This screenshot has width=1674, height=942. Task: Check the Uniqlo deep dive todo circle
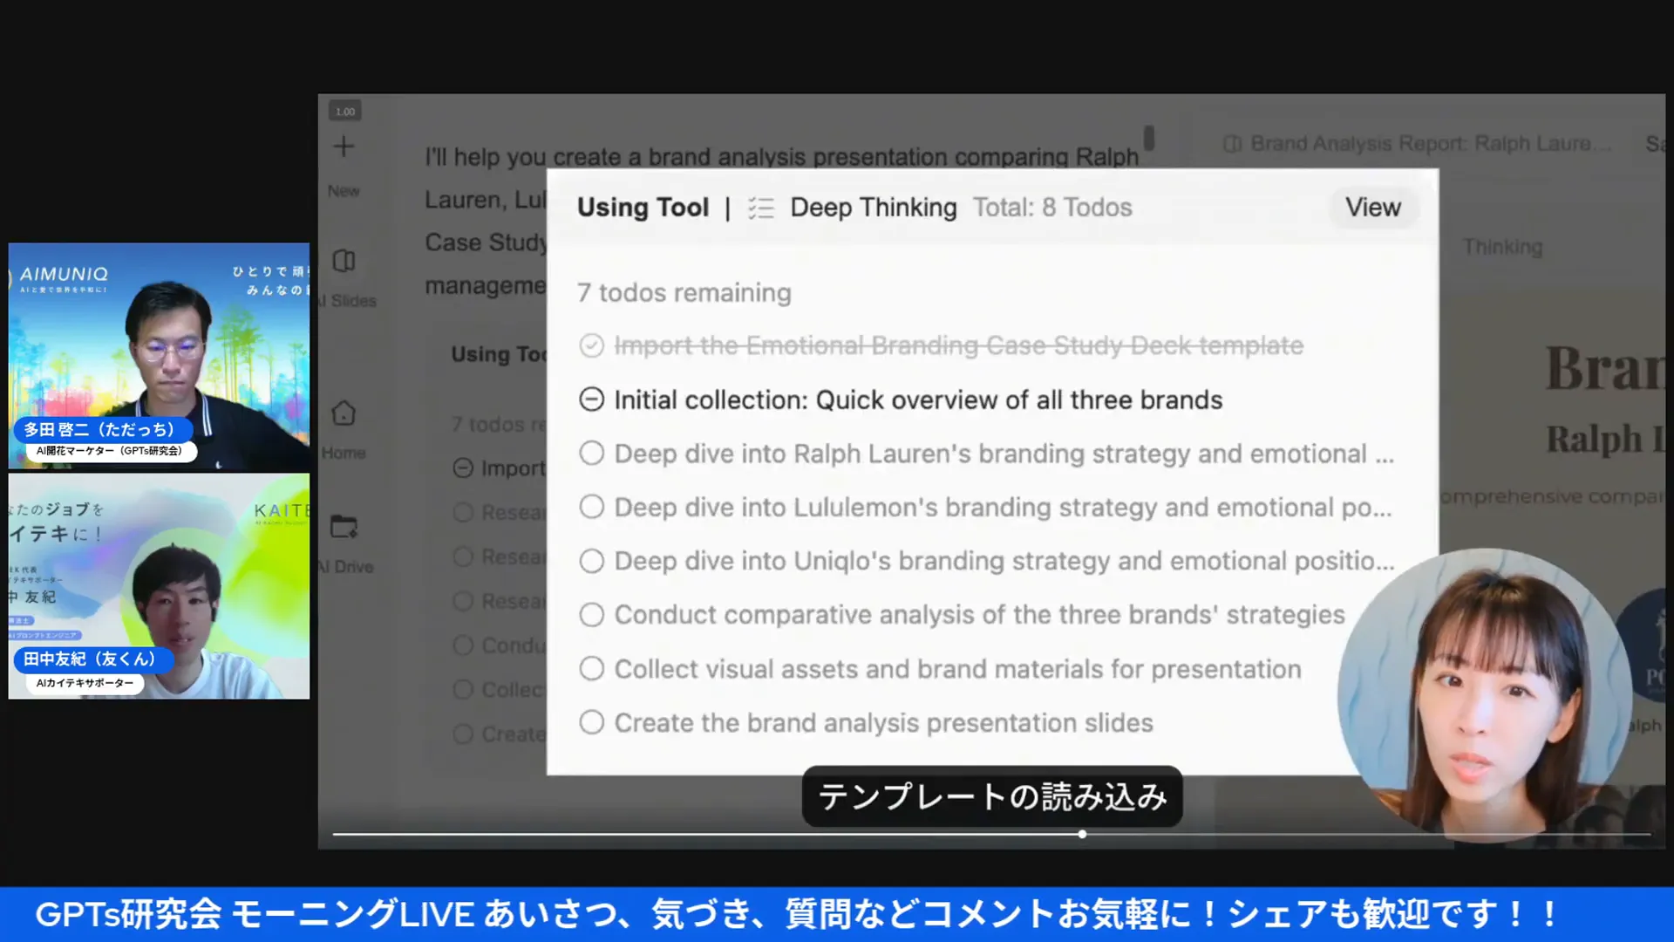click(x=591, y=561)
